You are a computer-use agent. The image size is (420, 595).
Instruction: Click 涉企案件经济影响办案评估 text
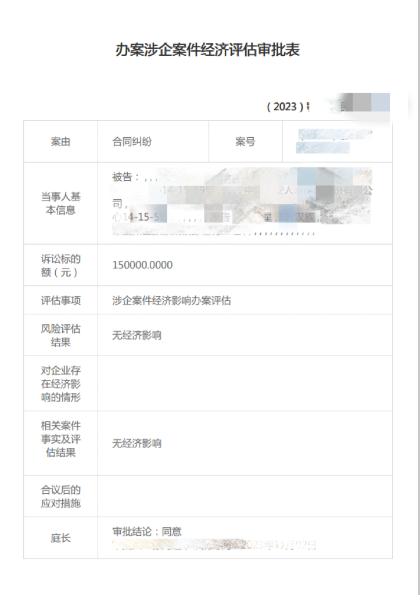pyautogui.click(x=171, y=300)
